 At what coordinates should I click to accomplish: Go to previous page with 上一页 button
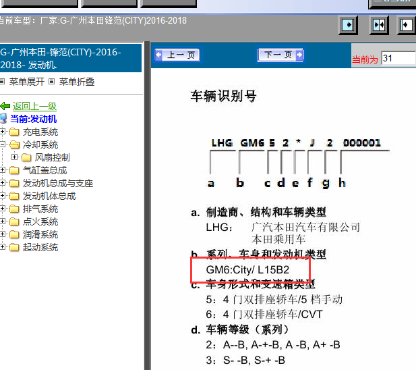pyautogui.click(x=177, y=55)
